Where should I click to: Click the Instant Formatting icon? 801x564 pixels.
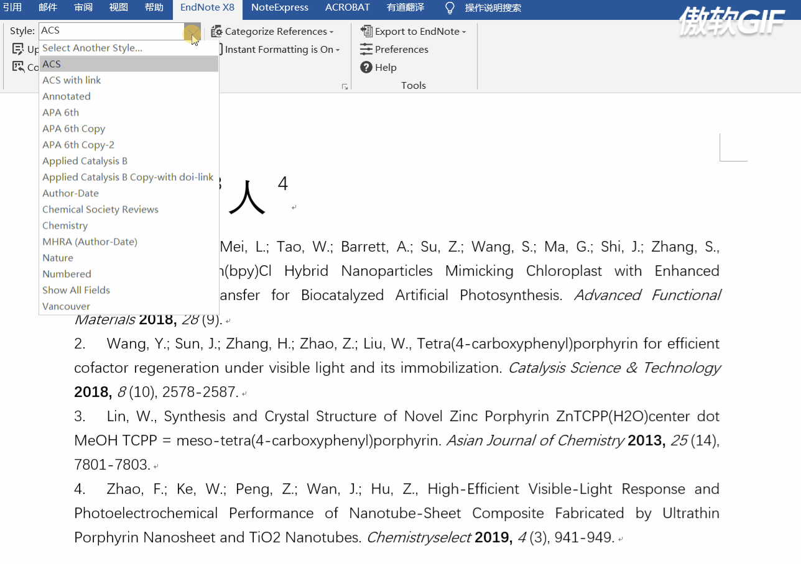220,49
